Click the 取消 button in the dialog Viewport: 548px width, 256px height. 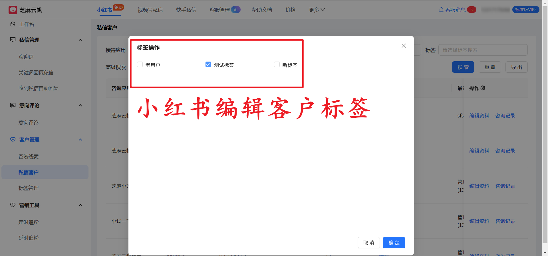click(368, 243)
